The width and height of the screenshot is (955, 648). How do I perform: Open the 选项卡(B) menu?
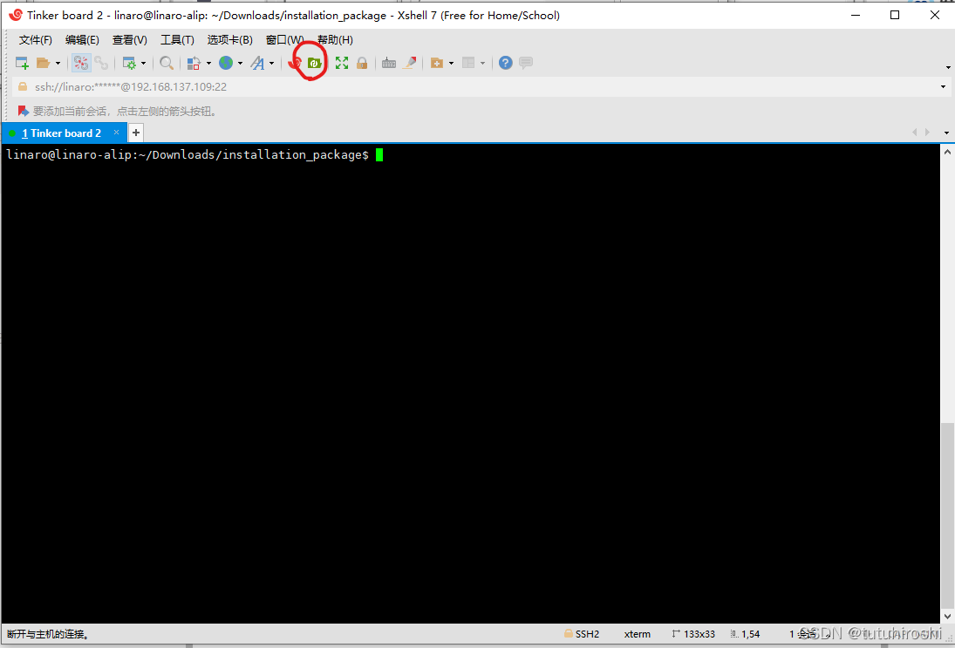tap(229, 40)
